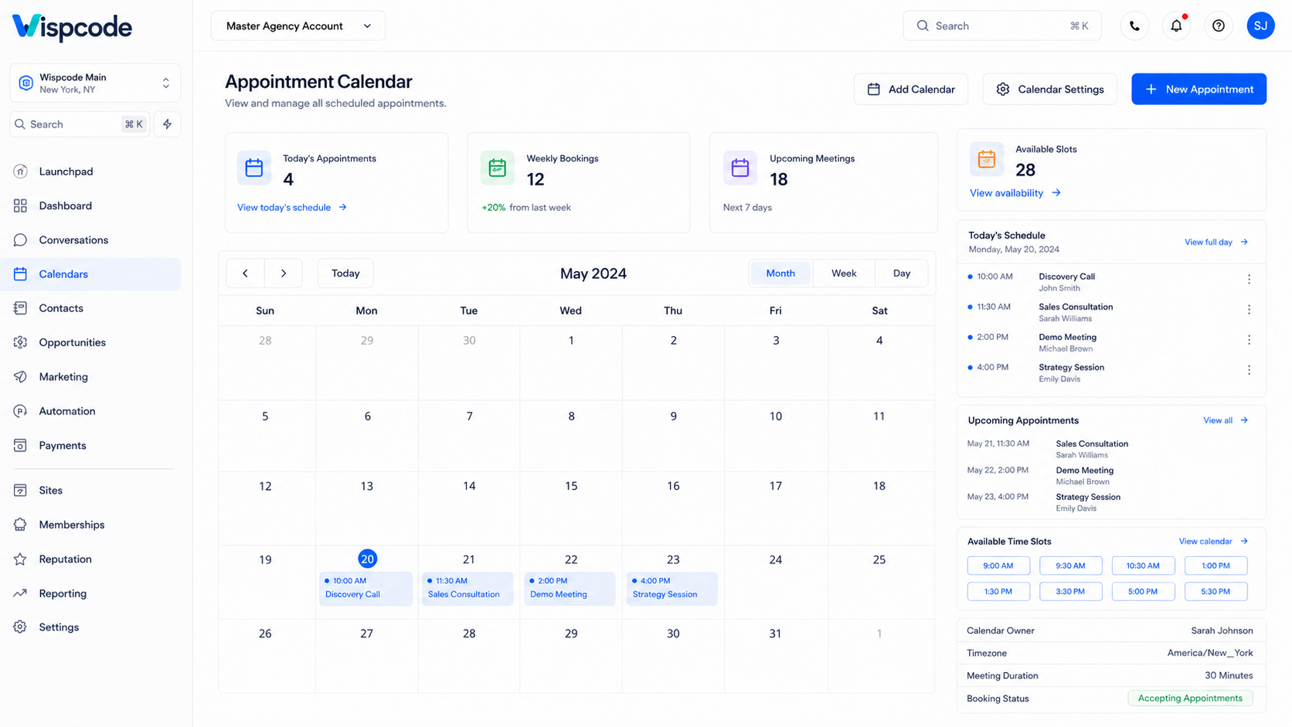Expand the Master Agency Account dropdown

pos(298,26)
